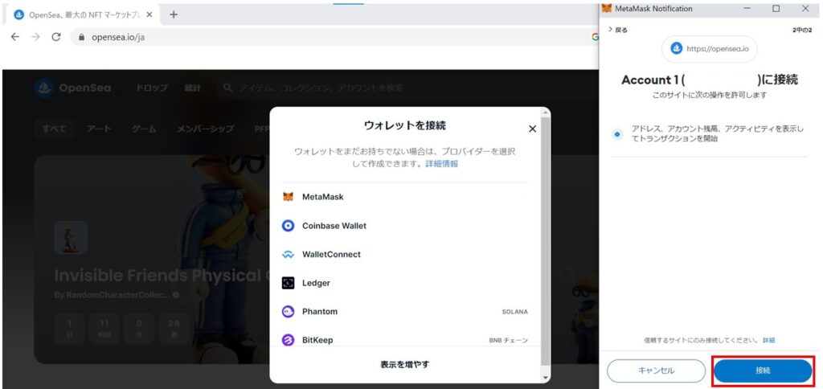Viewport: 823px width, 389px height.
Task: Select the ゲーム category tab
Action: 144,129
